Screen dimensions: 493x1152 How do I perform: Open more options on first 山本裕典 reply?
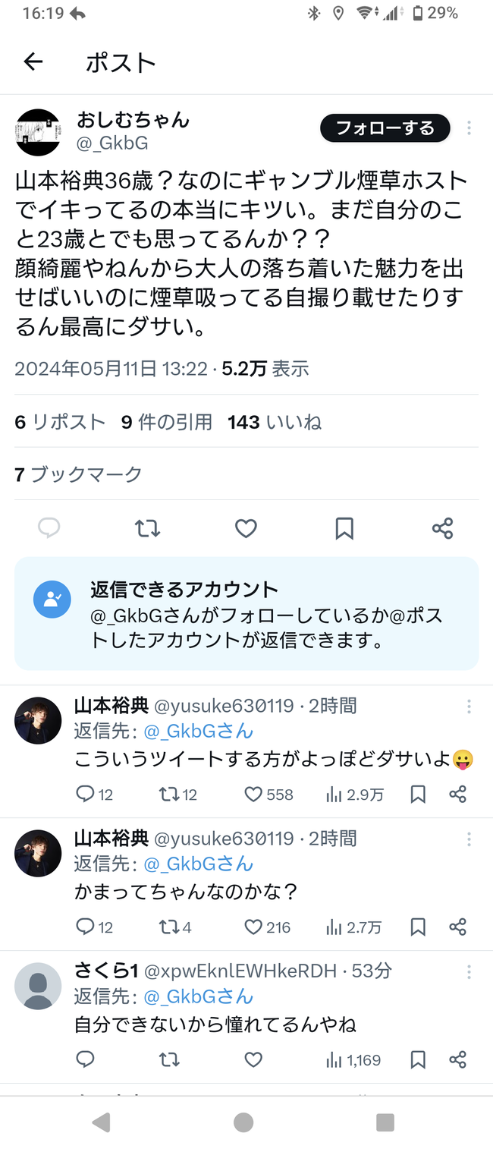click(469, 707)
